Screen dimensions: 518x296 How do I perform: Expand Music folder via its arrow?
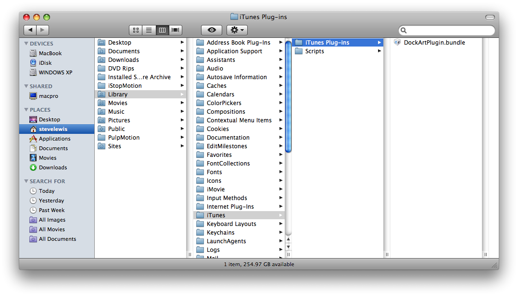[x=182, y=111]
